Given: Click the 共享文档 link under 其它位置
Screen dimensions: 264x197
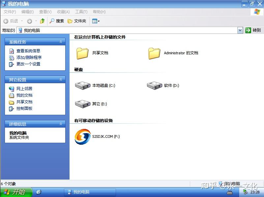Looking at the screenshot, I should (24, 102).
